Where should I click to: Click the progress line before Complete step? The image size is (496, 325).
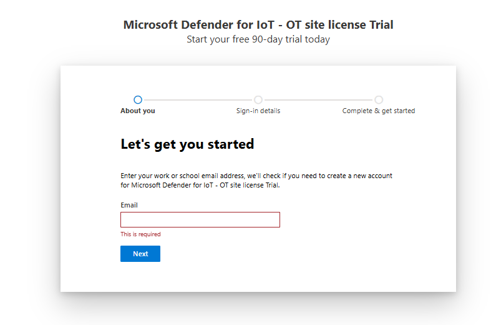point(318,100)
